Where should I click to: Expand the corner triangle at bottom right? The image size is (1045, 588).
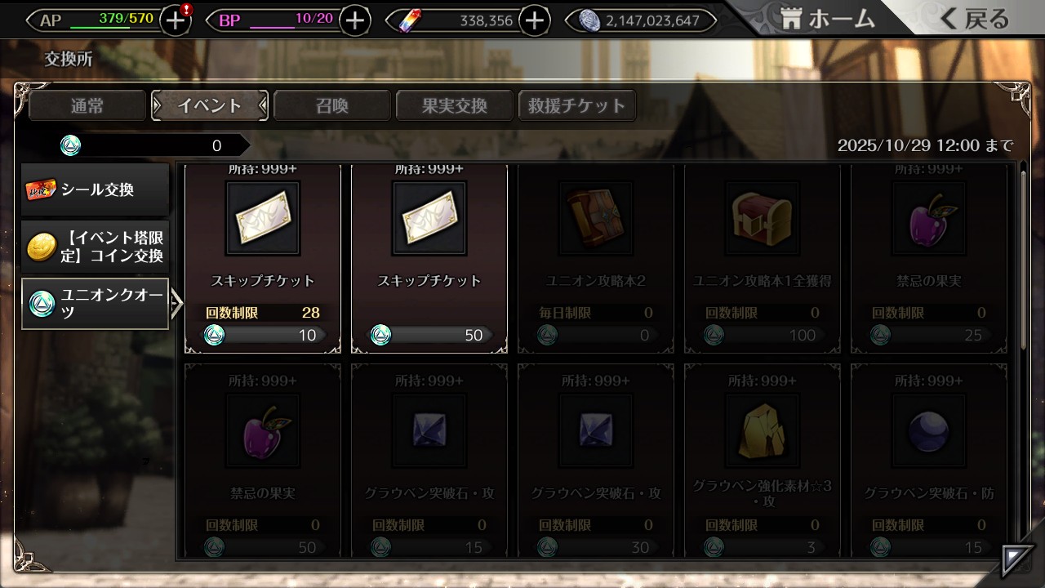[x=1019, y=560]
